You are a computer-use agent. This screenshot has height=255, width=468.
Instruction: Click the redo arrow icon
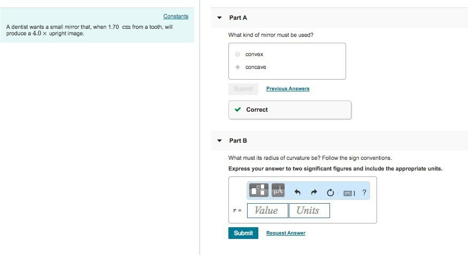tap(314, 192)
